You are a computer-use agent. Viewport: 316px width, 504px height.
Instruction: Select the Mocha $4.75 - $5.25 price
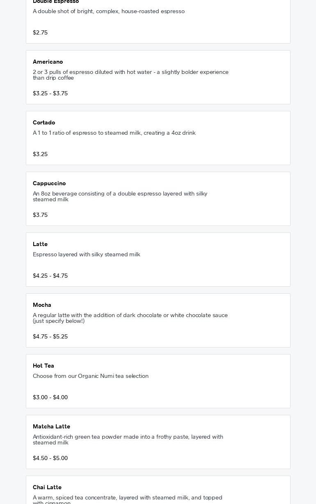click(x=50, y=336)
